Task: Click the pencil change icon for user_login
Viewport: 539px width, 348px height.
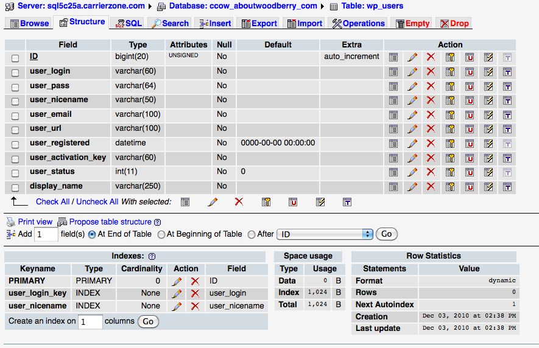Action: point(412,71)
